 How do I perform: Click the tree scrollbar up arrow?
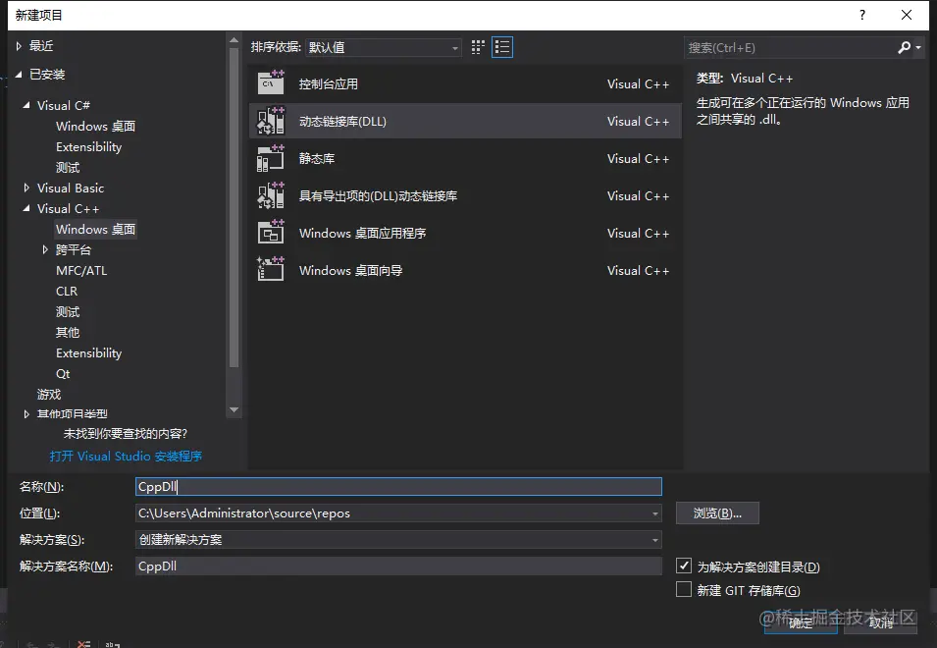(x=234, y=40)
